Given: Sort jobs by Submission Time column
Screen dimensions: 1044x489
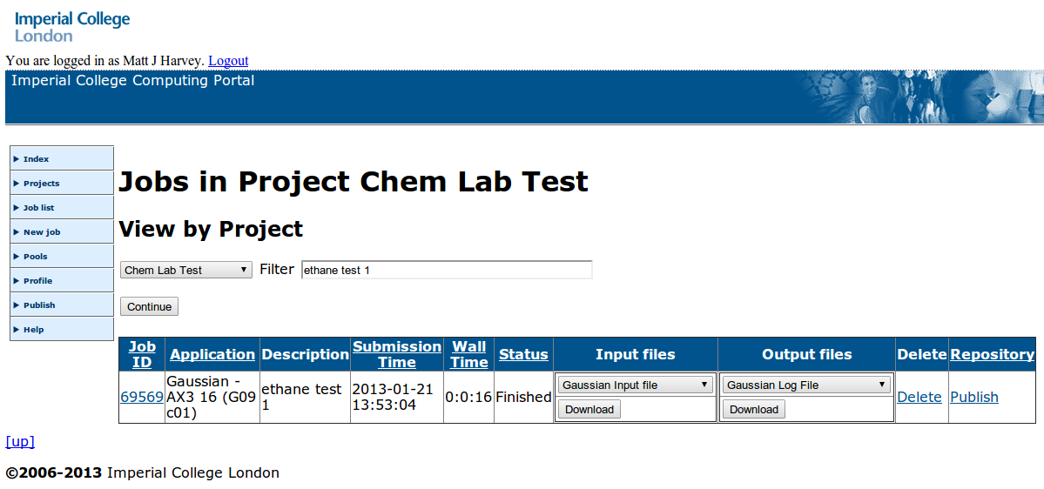Looking at the screenshot, I should pos(397,354).
